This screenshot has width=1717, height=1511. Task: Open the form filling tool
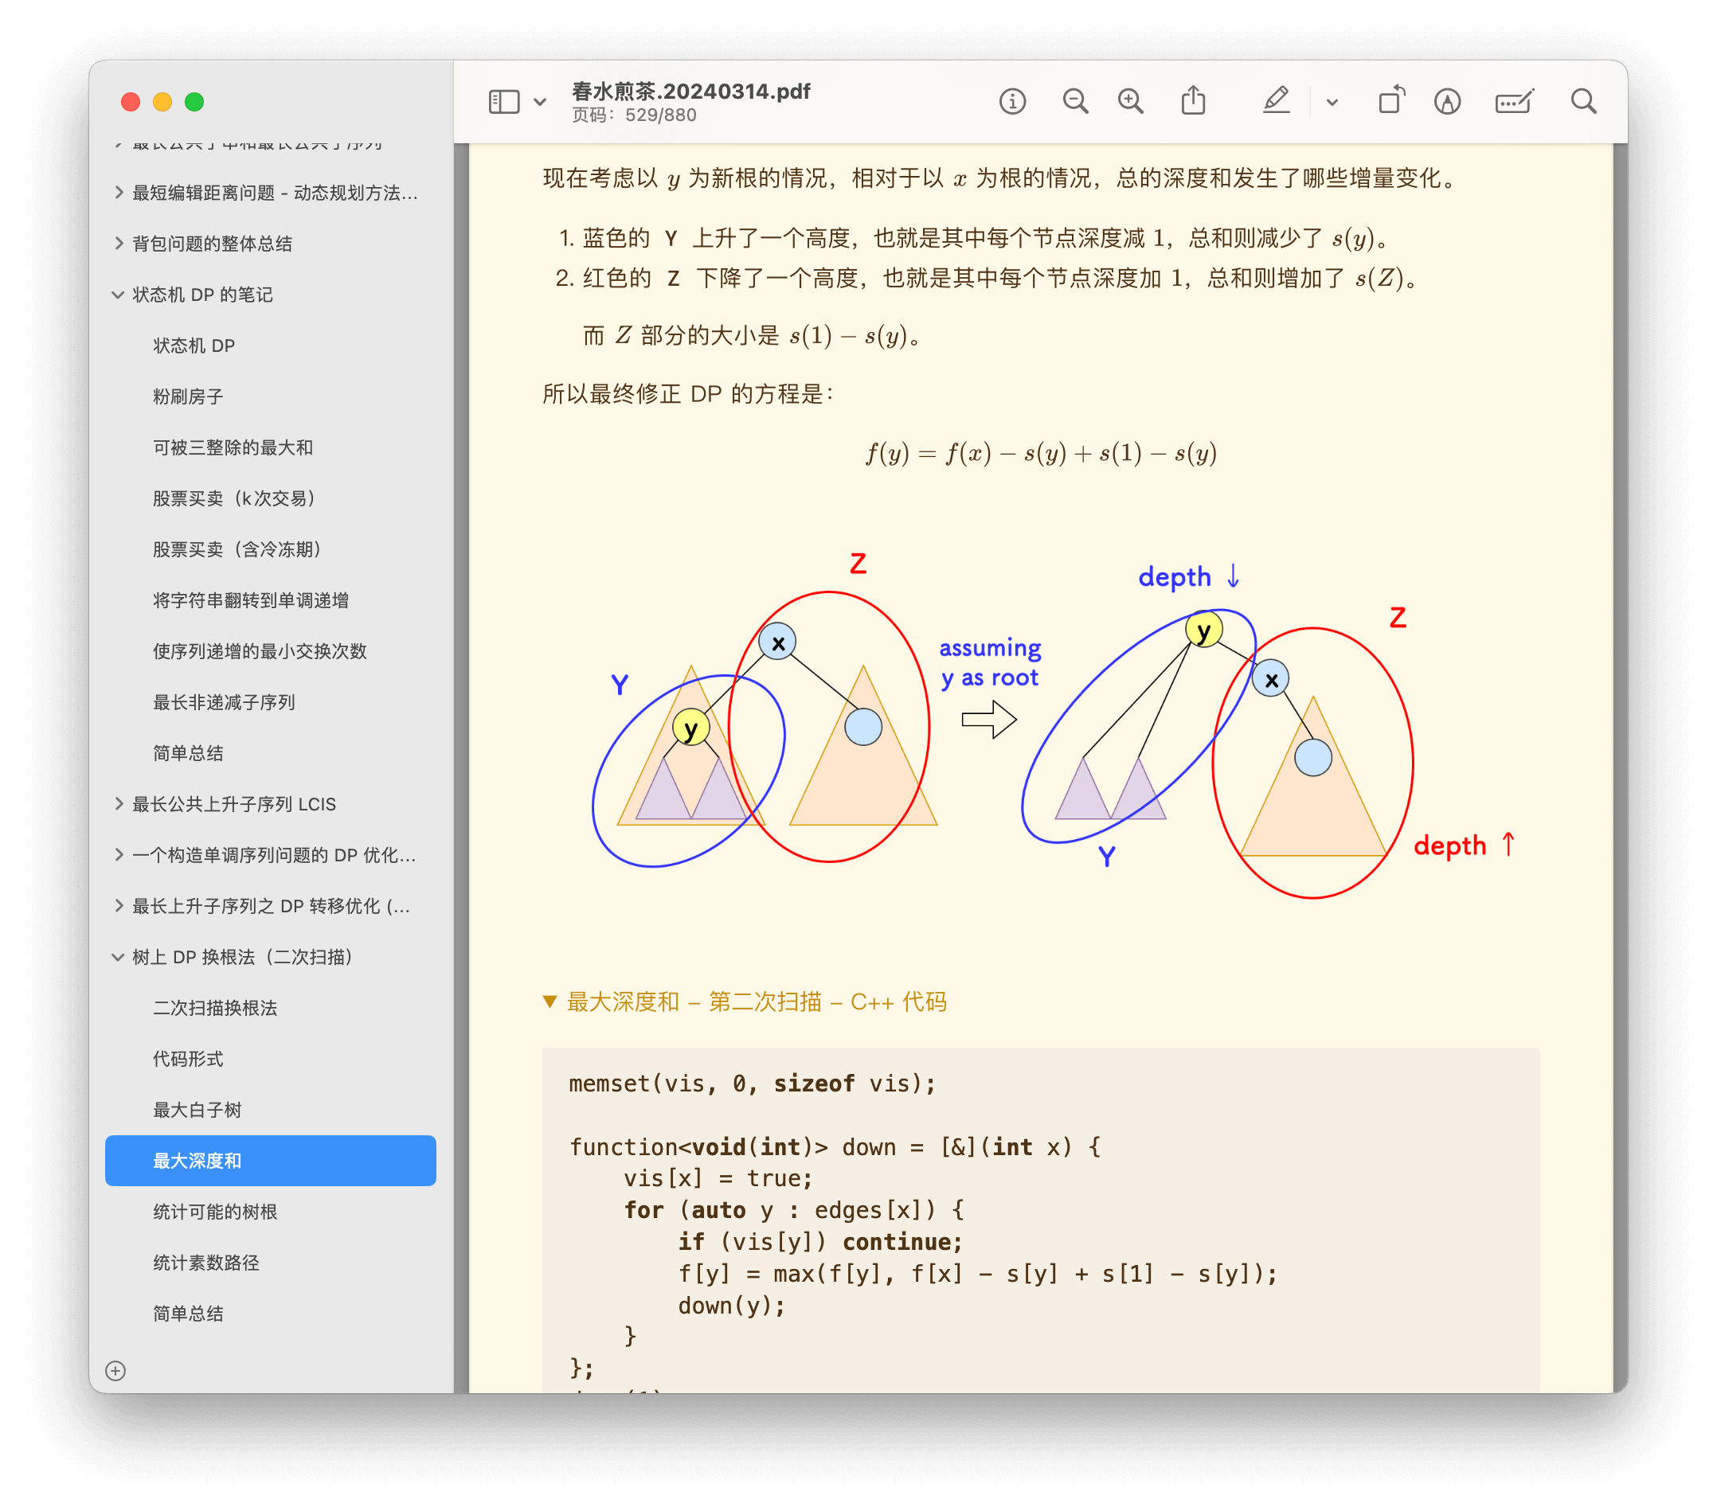(1514, 102)
